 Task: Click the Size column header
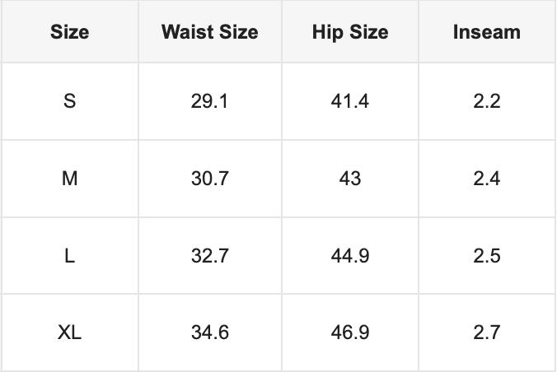click(x=70, y=33)
